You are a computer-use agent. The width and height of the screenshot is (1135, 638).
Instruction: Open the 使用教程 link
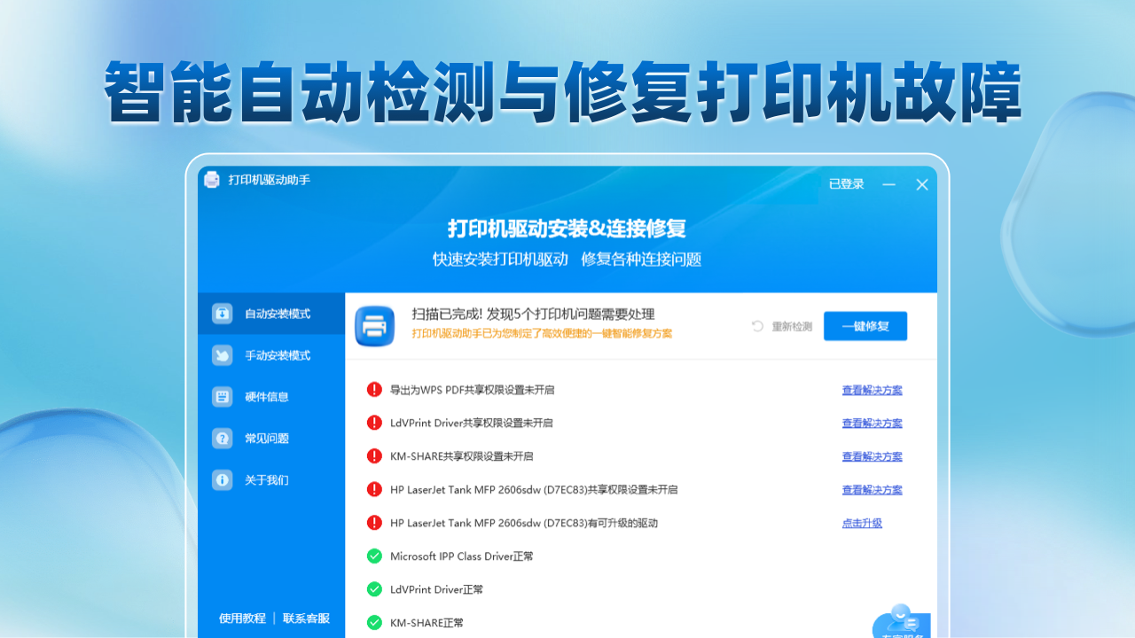[x=242, y=619]
